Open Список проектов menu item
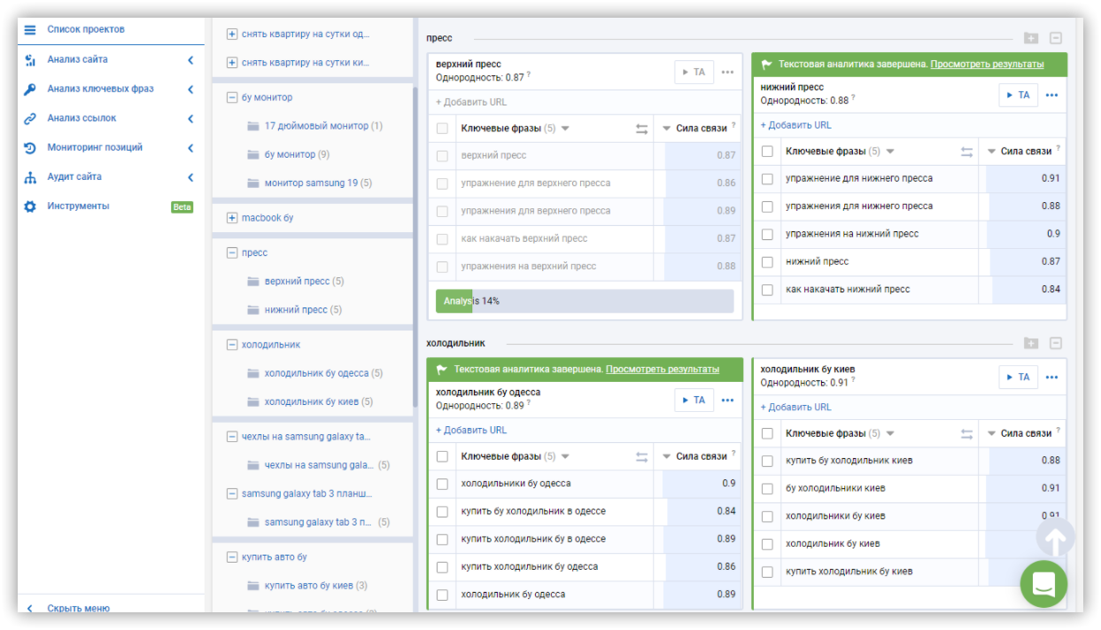The height and width of the screenshot is (630, 1101). tap(86, 29)
